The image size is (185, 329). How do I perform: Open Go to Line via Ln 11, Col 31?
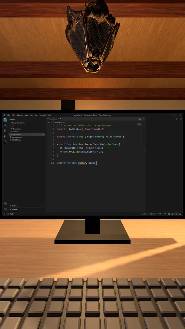pyautogui.click(x=144, y=214)
